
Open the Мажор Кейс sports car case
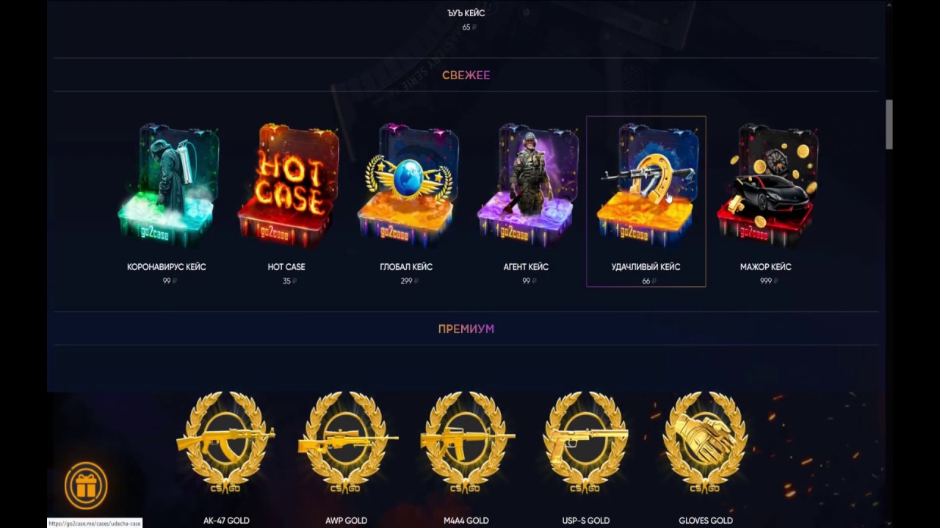click(x=766, y=186)
